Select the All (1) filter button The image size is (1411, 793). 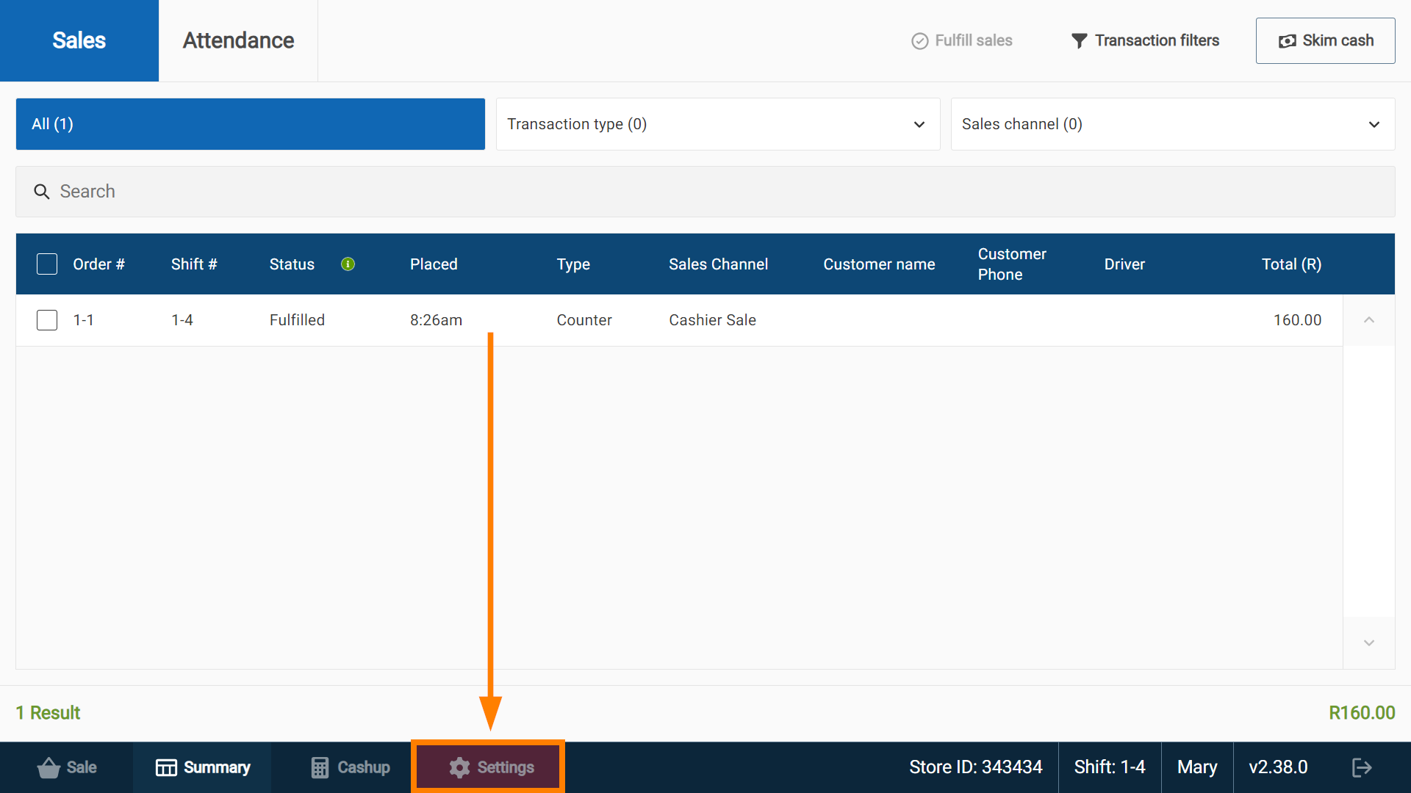pos(251,124)
